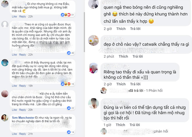The height and width of the screenshot is (137, 192).
Task: Reply to the comment posted 20h ago
Action: click(x=22, y=110)
